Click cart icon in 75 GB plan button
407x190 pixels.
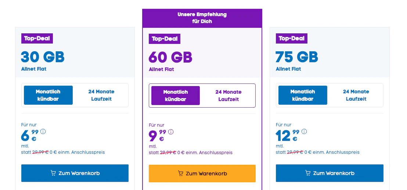pyautogui.click(x=308, y=173)
